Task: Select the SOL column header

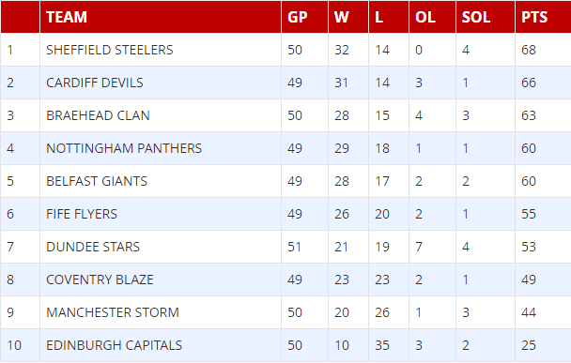Action: coord(476,17)
